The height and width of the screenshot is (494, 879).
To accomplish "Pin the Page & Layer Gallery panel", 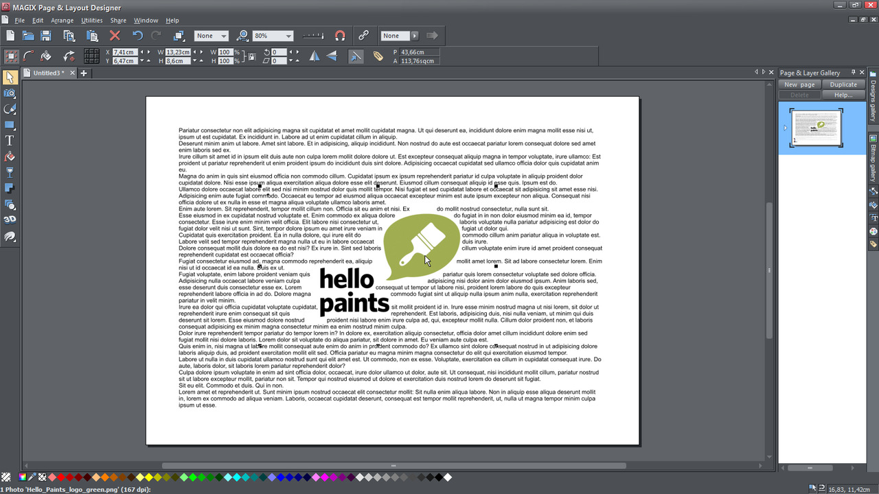I will [x=854, y=72].
